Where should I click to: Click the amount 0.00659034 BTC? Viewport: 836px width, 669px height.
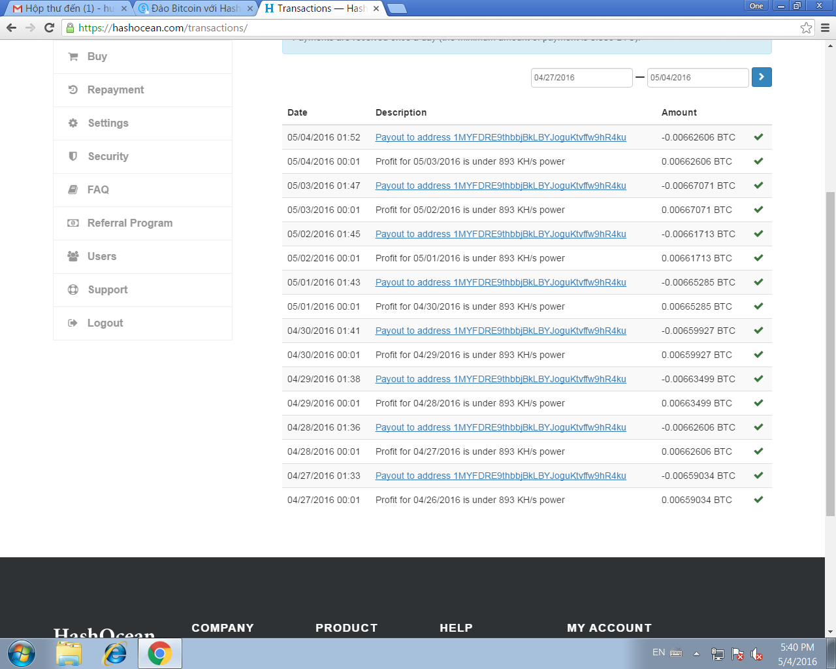tap(696, 500)
